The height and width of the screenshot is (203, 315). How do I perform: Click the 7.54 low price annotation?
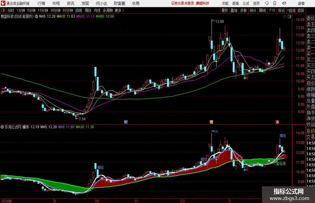coord(82,119)
